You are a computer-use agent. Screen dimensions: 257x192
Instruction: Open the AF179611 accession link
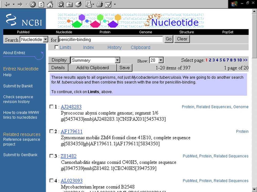tap(72, 131)
